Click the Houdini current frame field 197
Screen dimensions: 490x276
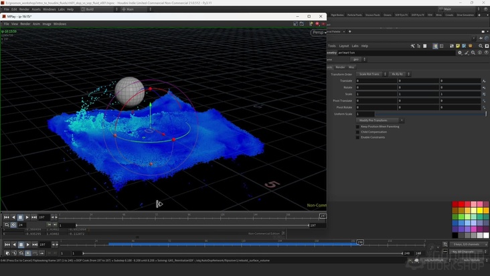[44, 245]
